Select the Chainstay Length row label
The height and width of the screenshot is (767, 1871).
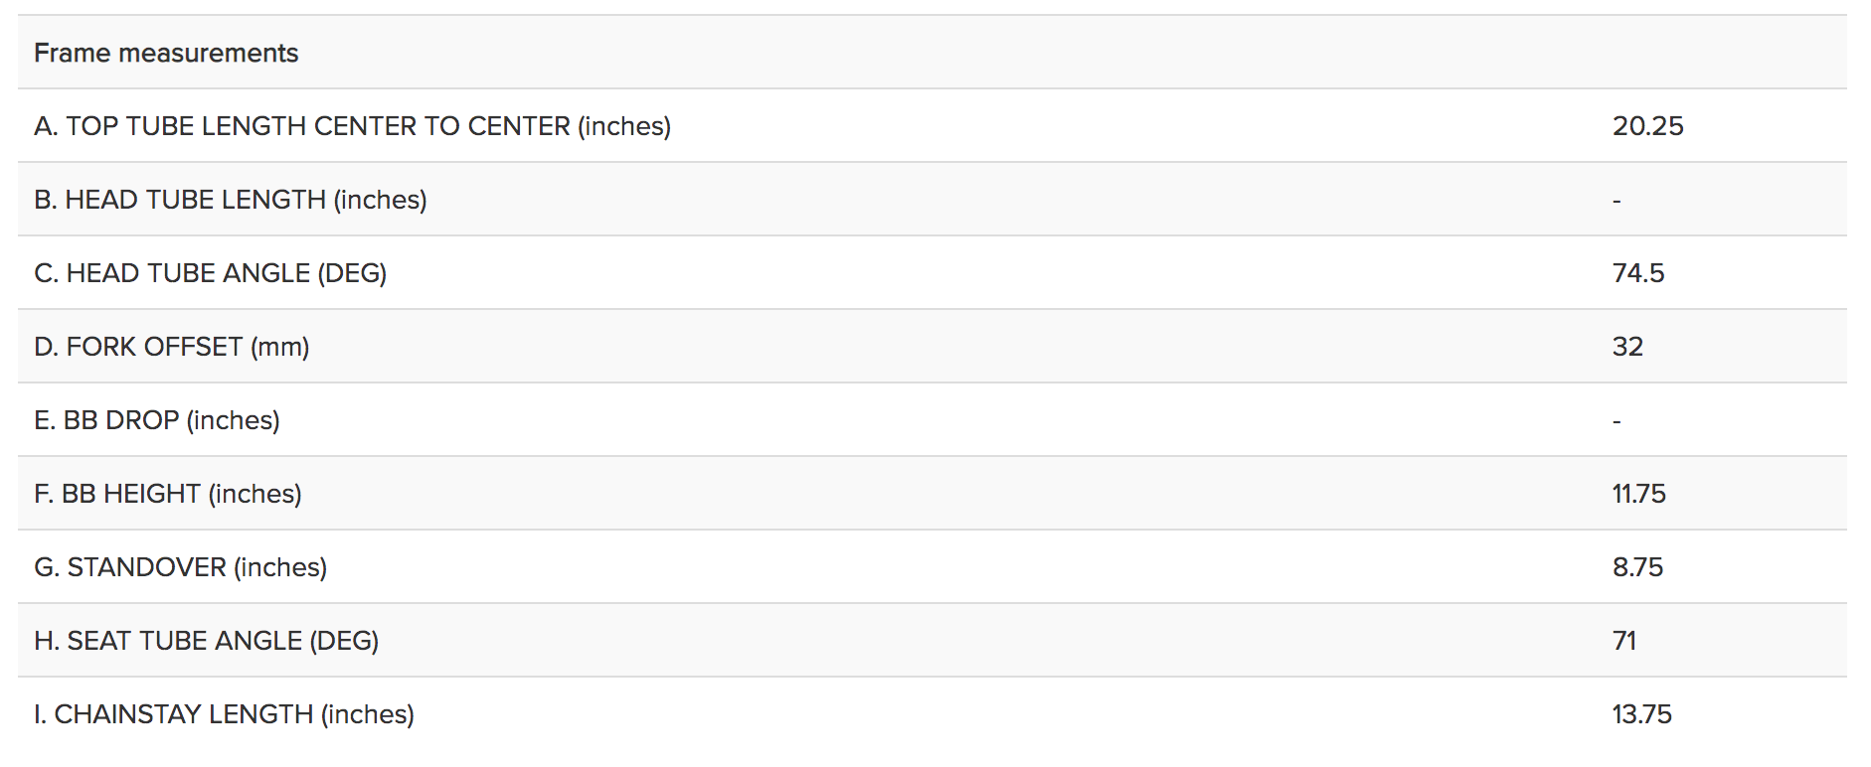[224, 714]
